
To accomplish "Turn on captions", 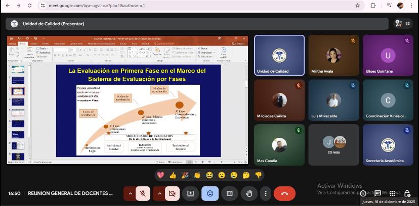I will click(x=229, y=193).
